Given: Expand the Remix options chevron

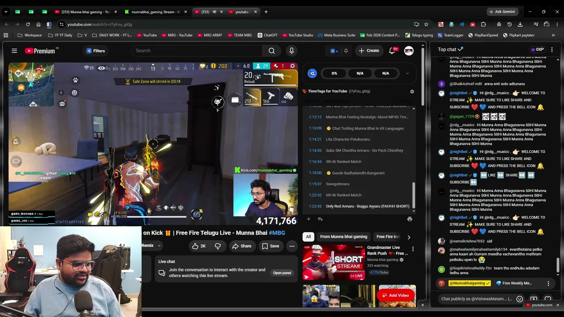Looking at the screenshot, I should point(159,246).
